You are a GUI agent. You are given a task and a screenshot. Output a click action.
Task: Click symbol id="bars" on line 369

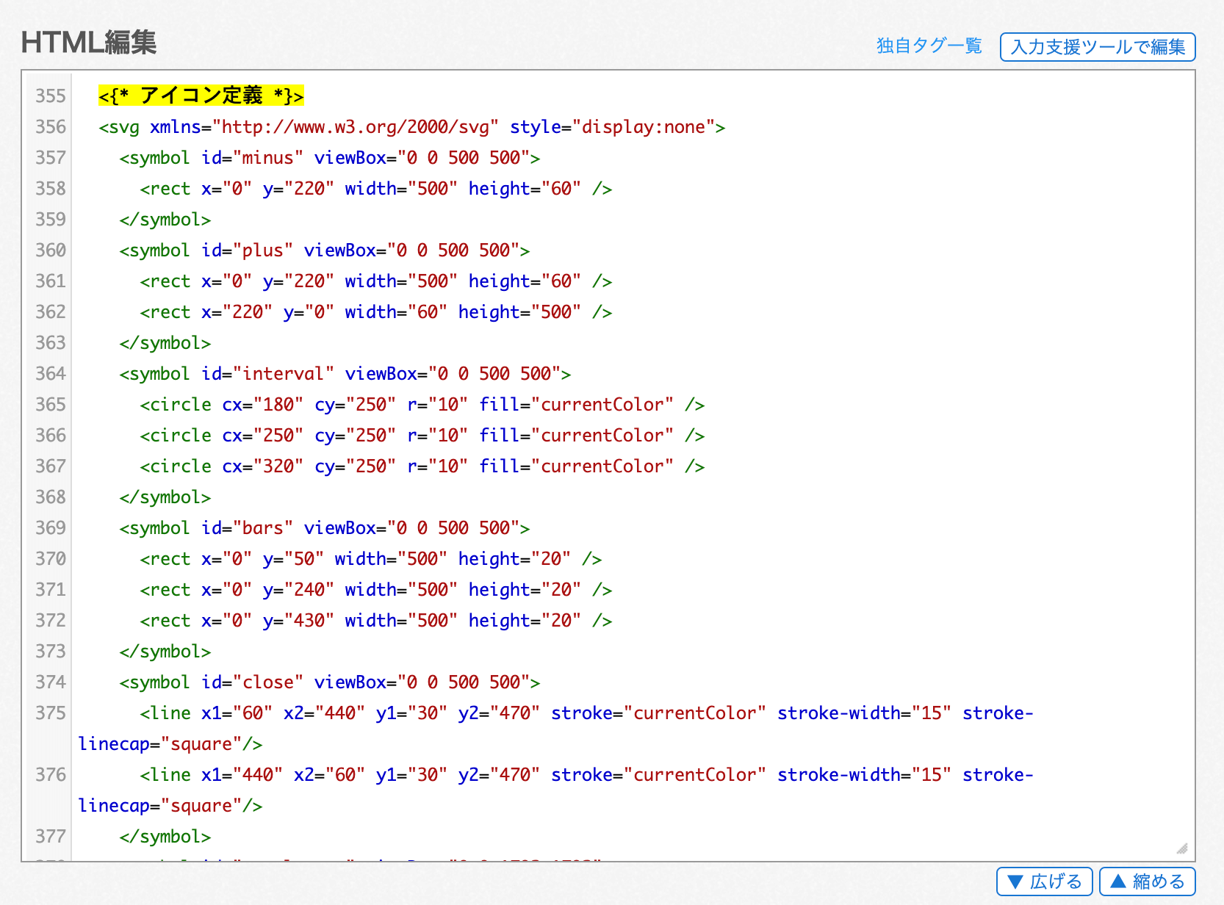(325, 528)
